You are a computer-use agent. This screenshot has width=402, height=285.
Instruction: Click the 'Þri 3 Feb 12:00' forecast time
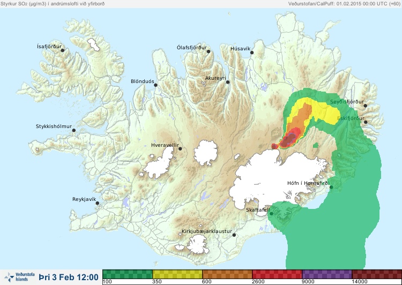69,277
